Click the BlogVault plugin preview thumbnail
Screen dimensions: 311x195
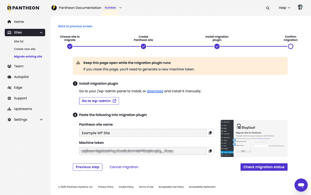[x=254, y=138]
